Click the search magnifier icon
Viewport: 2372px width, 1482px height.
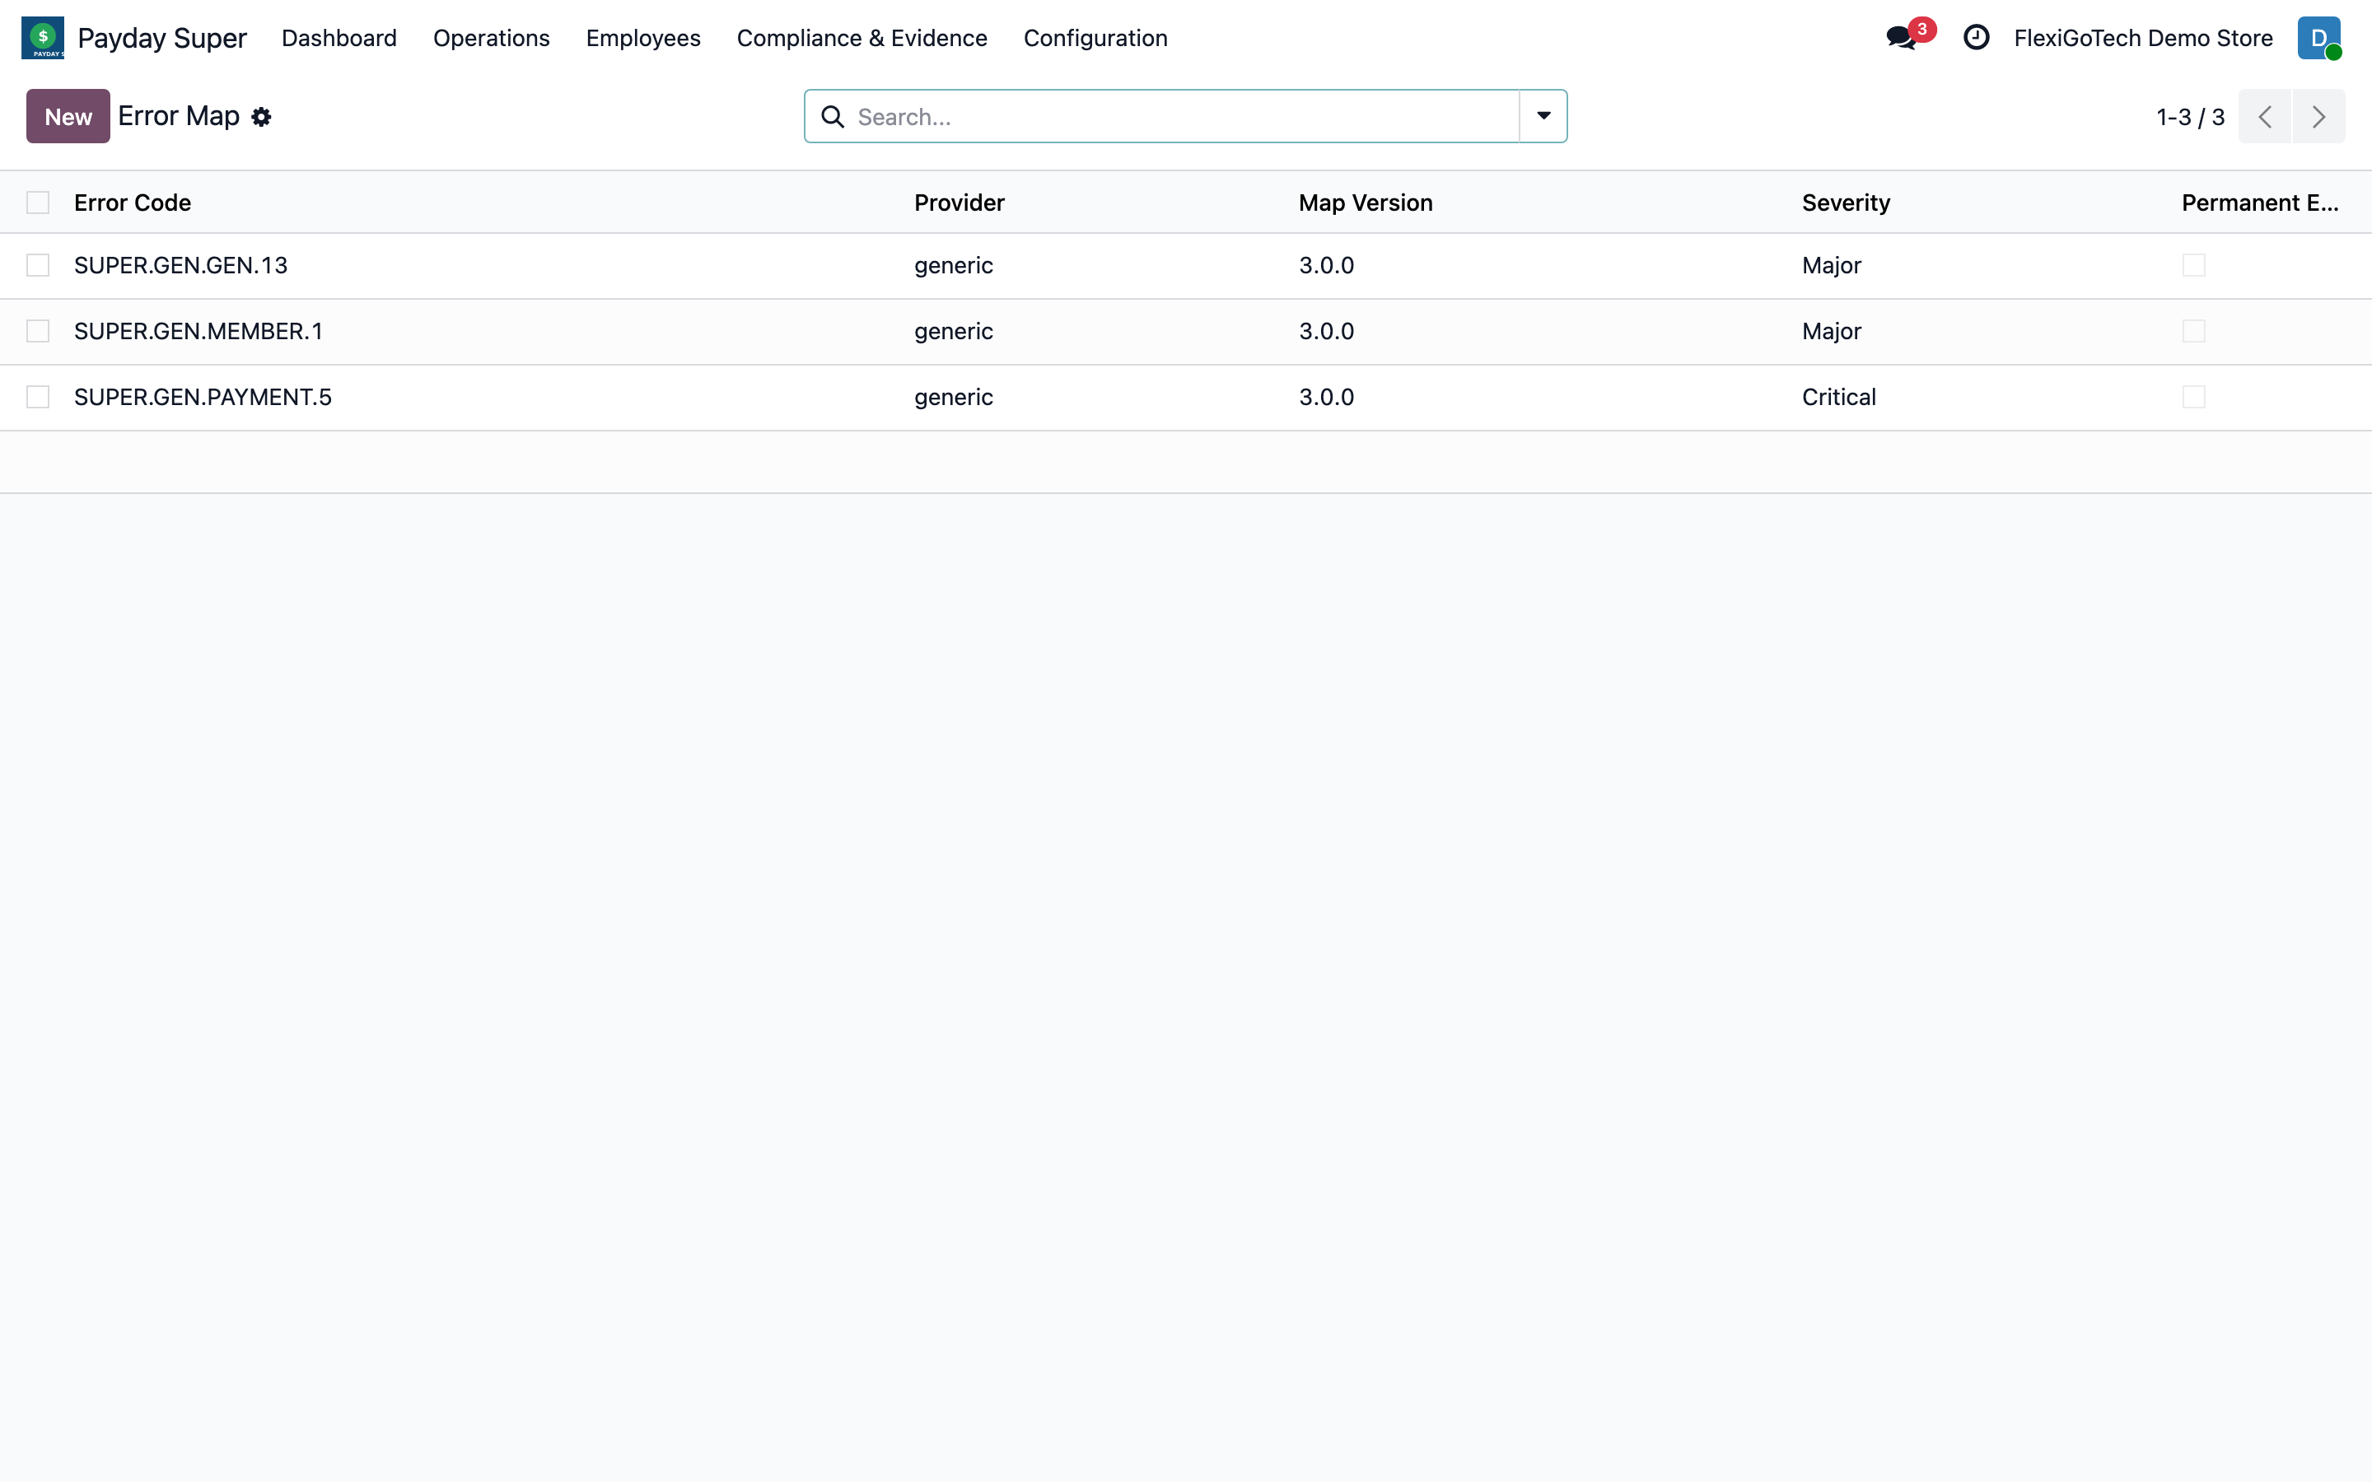click(x=832, y=117)
